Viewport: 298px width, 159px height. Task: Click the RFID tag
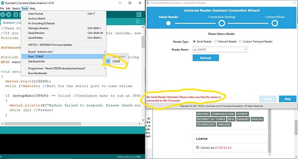click(x=231, y=119)
